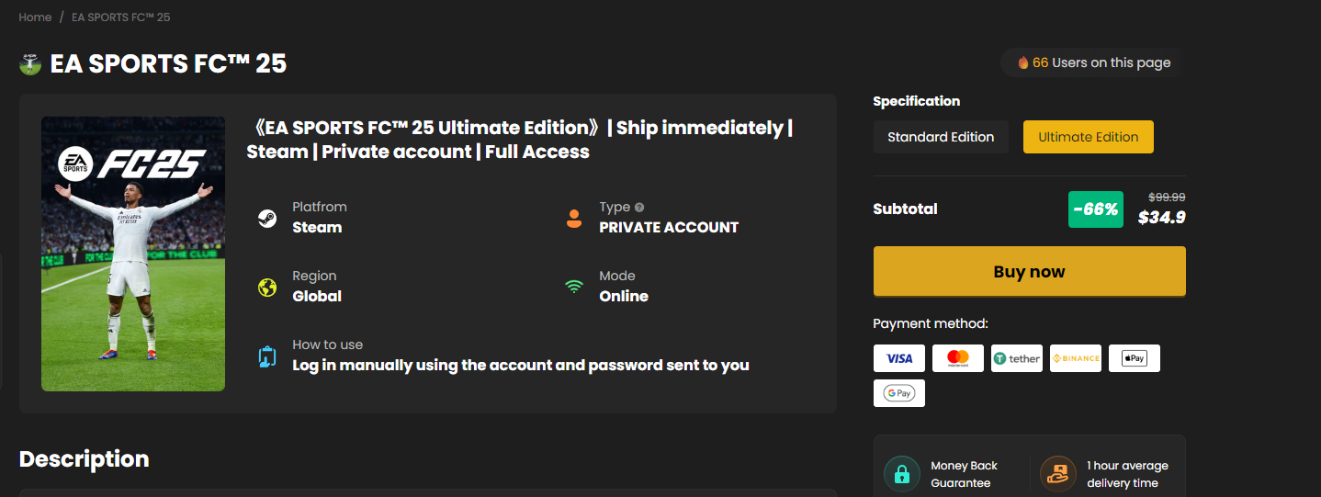Click the globe Region icon
This screenshot has width=1321, height=497.
(x=267, y=288)
